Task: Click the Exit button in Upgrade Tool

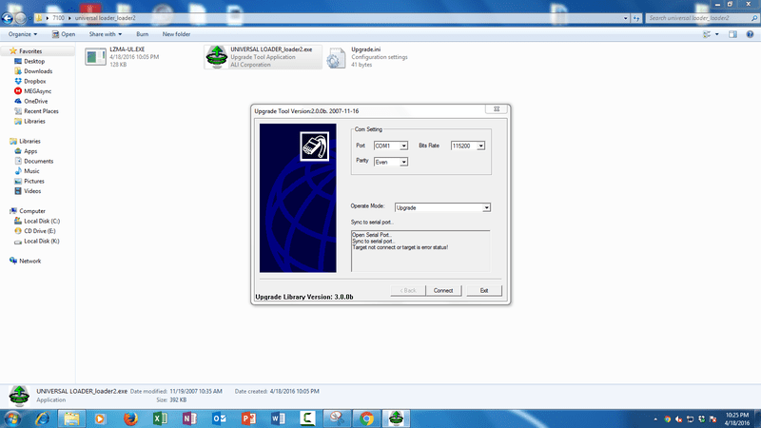Action: pos(484,290)
